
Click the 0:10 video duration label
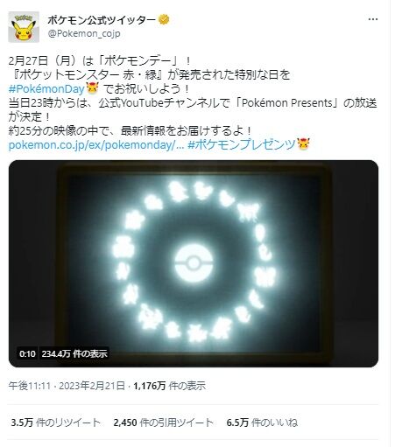click(27, 353)
